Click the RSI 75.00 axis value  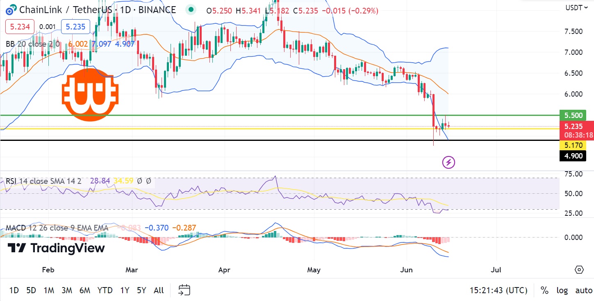pos(573,174)
